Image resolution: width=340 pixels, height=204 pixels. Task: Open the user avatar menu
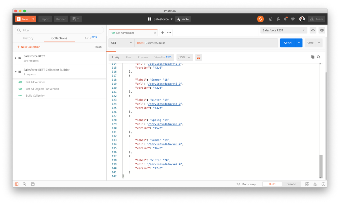coord(302,19)
